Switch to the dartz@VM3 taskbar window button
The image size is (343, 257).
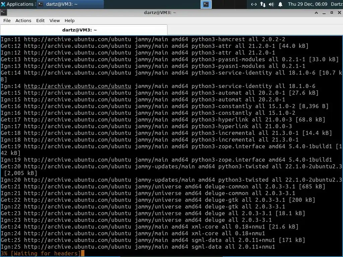[x=70, y=4]
